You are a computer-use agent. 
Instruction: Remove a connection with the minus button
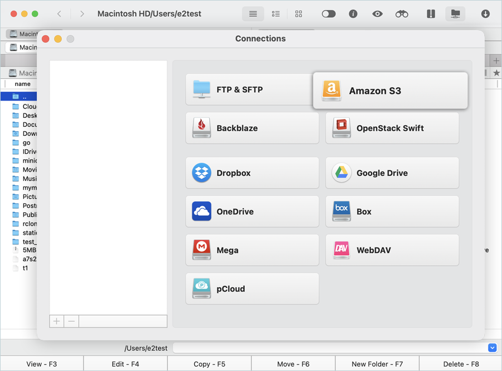[71, 321]
